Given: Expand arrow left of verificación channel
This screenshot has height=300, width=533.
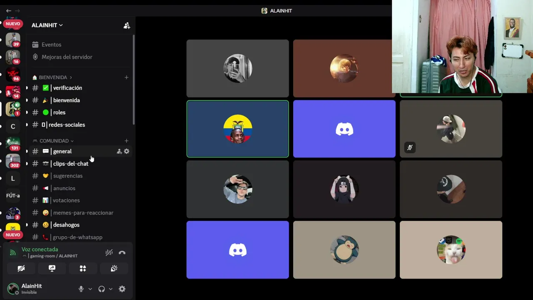Looking at the screenshot, I should click(x=27, y=88).
